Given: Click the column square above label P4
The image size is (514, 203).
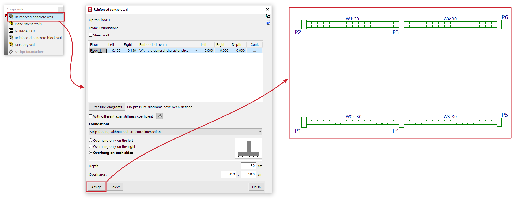Looking at the screenshot, I should (402, 122).
